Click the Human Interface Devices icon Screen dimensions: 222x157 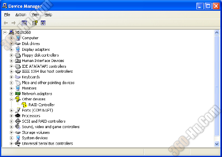[18, 61]
